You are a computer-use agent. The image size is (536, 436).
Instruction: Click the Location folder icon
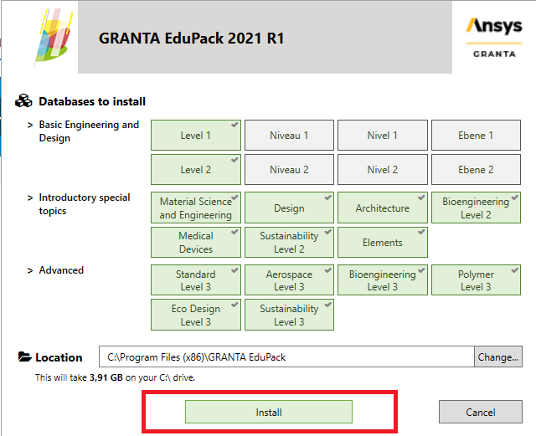[24, 357]
